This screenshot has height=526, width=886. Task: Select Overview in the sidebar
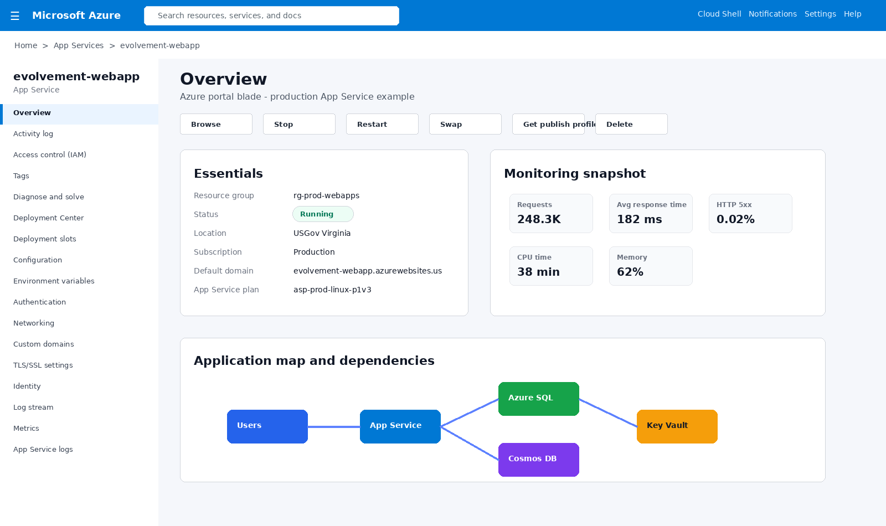tap(79, 114)
